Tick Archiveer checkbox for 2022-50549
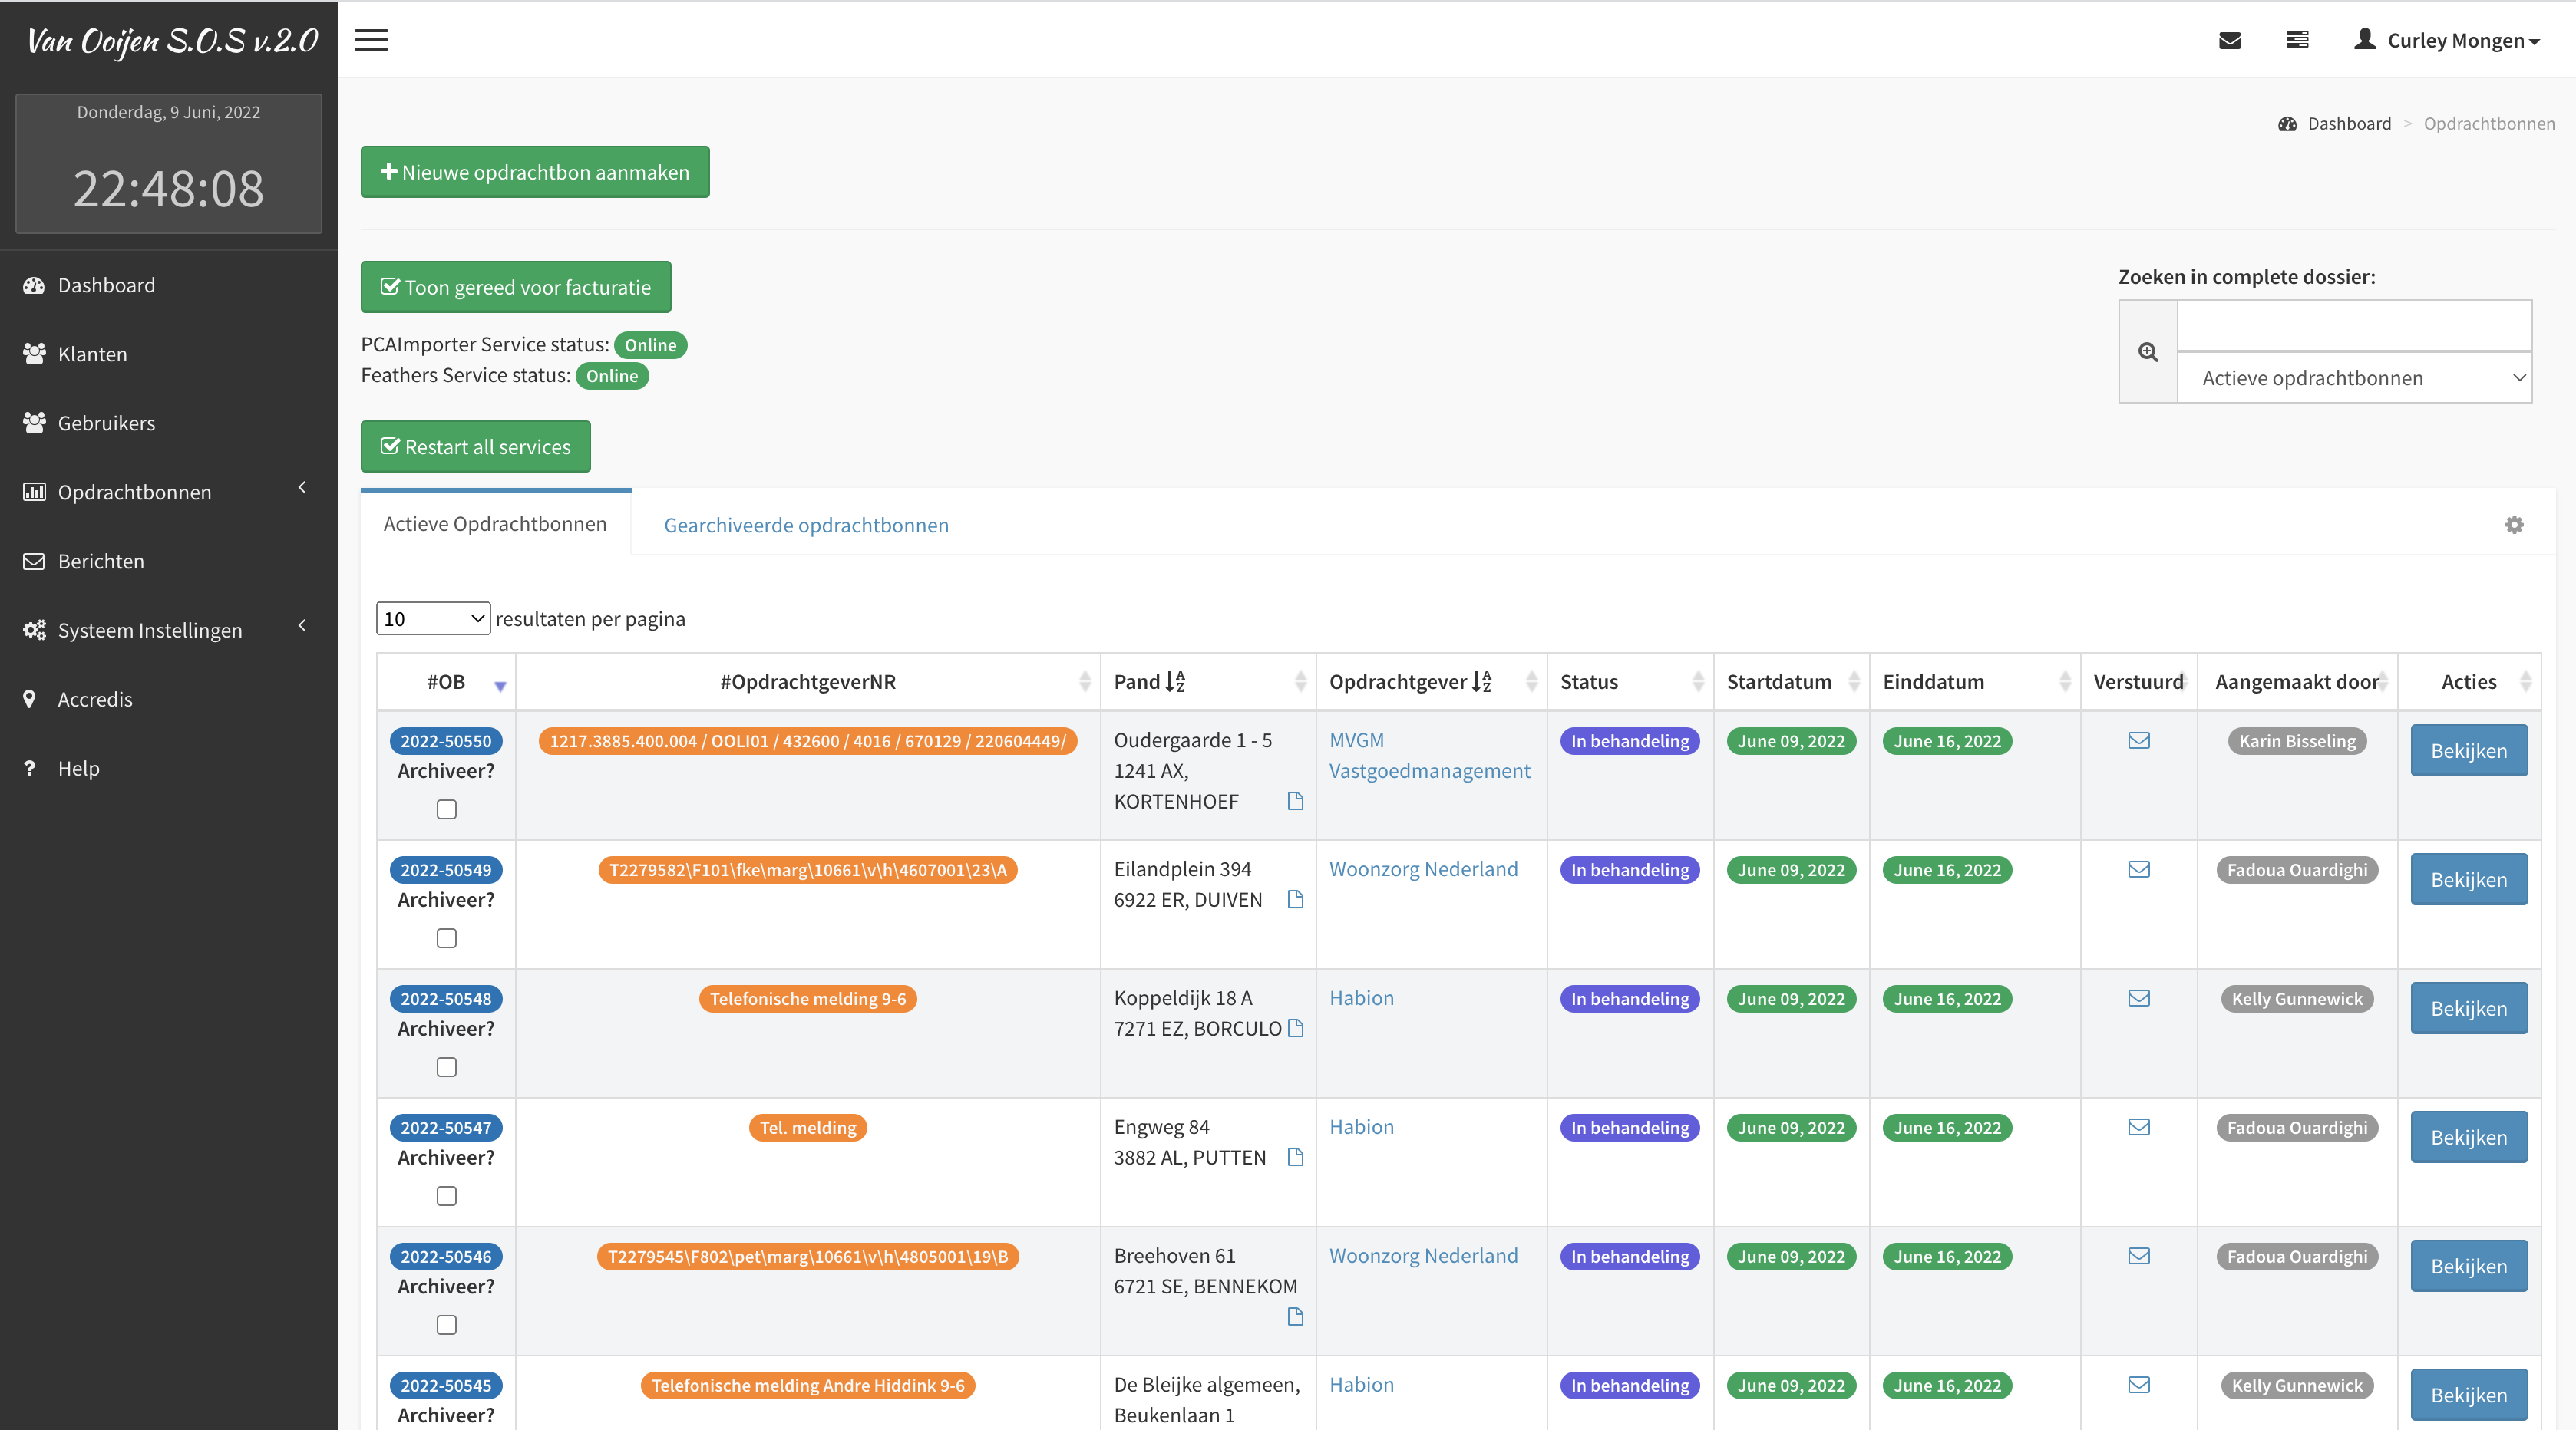This screenshot has width=2576, height=1430. click(x=446, y=938)
